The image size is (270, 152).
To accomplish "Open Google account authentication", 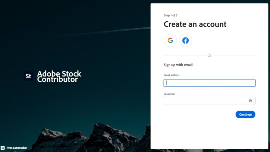I will tap(170, 40).
